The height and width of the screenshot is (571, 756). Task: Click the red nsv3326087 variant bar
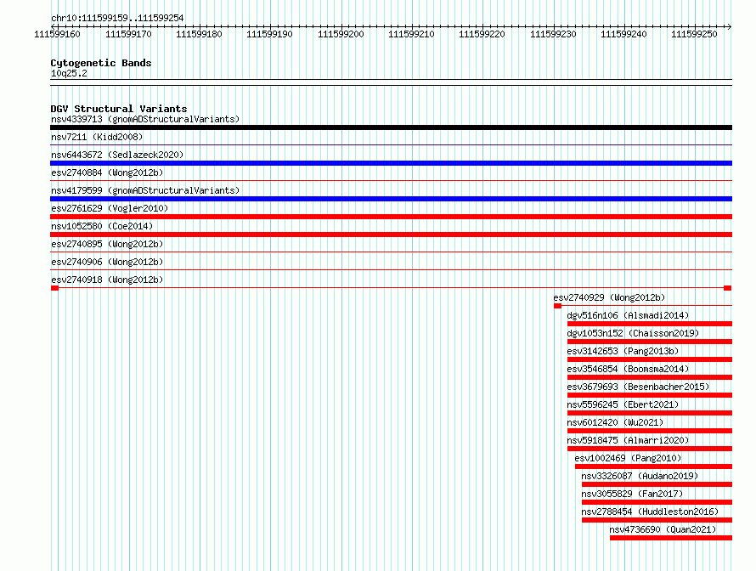(x=657, y=484)
